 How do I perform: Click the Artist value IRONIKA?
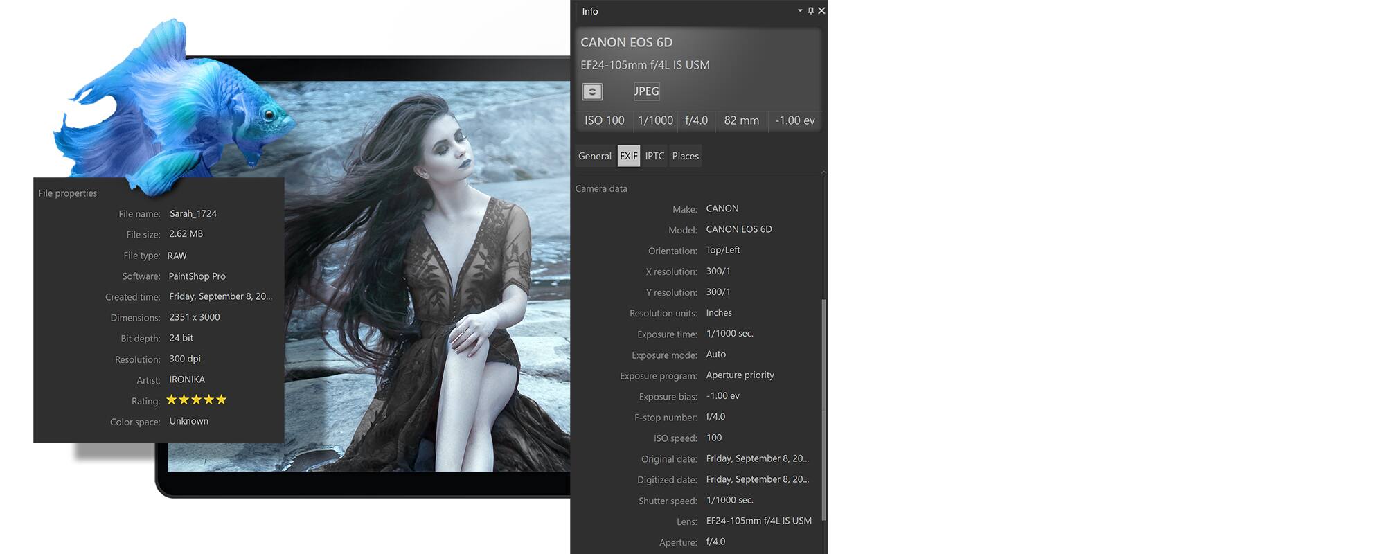click(x=187, y=379)
